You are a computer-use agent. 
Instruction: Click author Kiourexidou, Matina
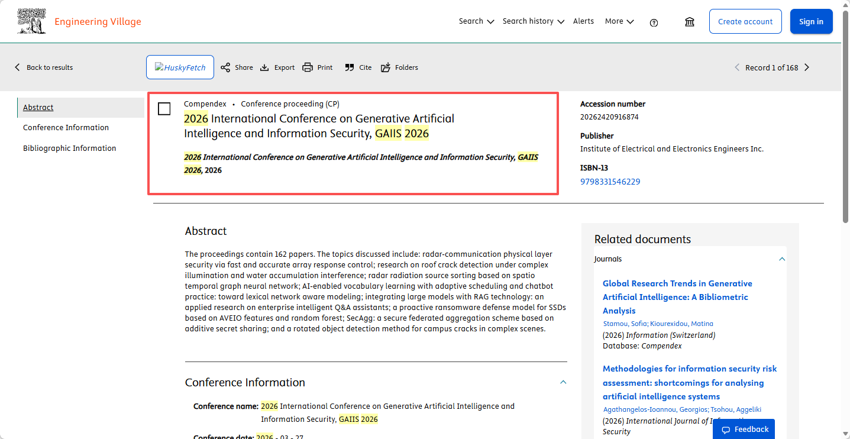coord(681,324)
